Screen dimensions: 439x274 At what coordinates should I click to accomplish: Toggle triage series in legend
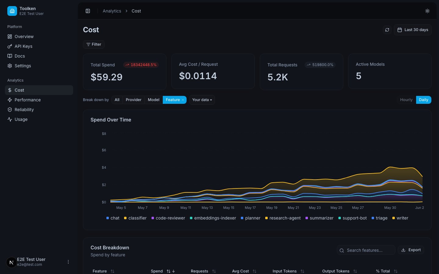(x=380, y=218)
